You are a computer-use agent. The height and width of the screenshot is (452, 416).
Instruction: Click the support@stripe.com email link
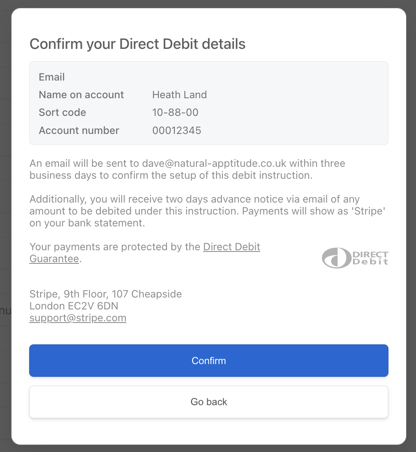click(78, 318)
